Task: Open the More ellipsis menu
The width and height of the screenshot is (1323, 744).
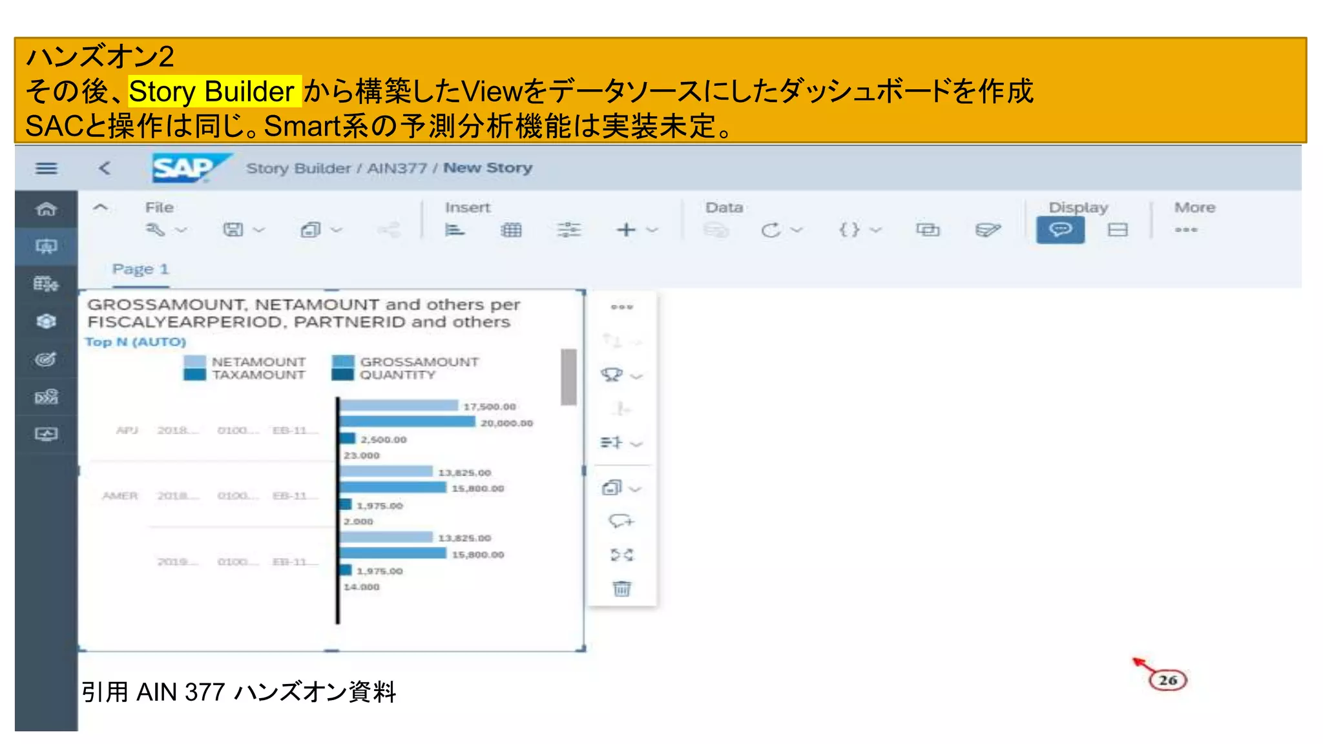Action: (x=1186, y=230)
